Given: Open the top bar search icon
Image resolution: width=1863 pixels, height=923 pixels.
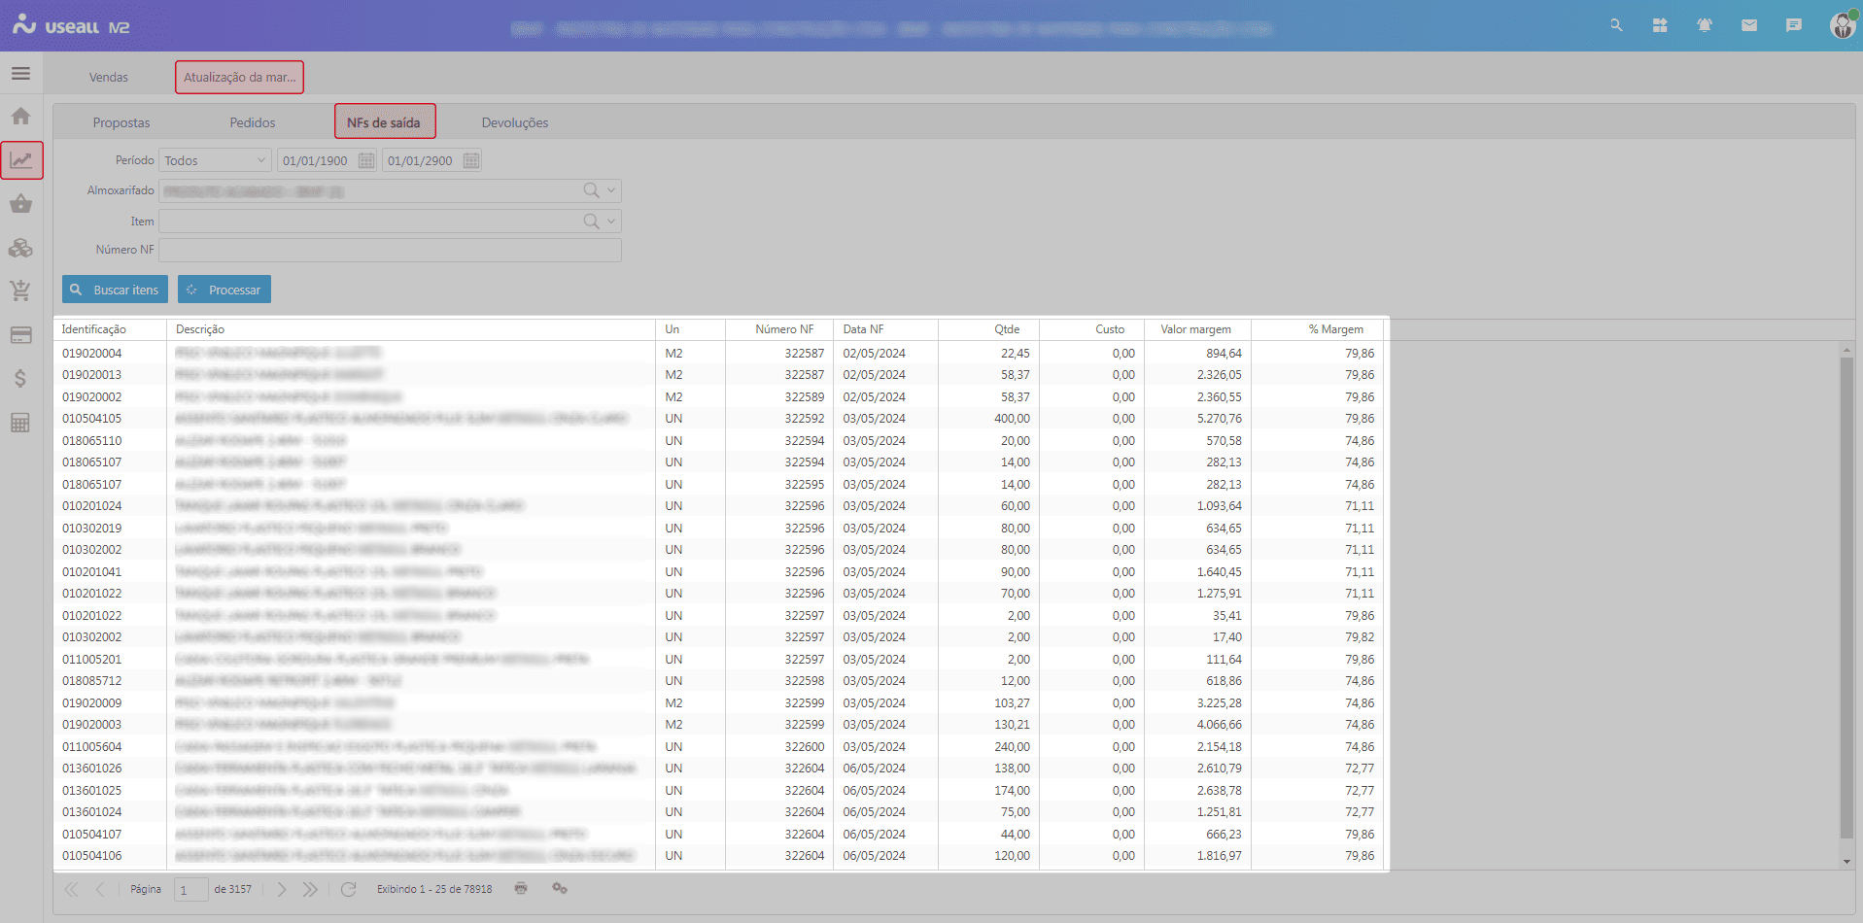Looking at the screenshot, I should [x=1616, y=26].
